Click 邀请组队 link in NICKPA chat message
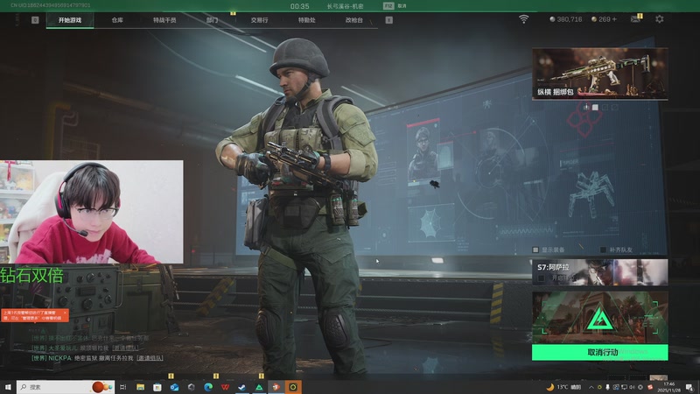Viewport: 700px width, 394px height. click(x=150, y=358)
